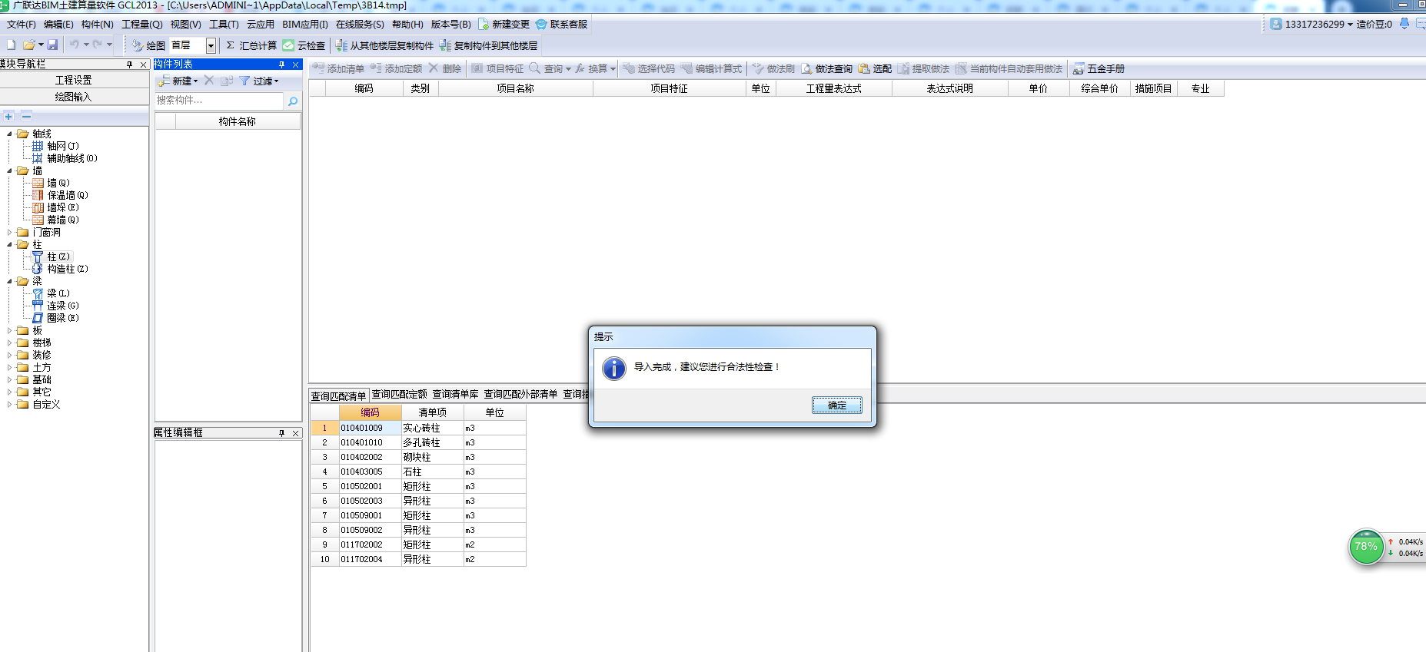Click the new file icon

(12, 45)
